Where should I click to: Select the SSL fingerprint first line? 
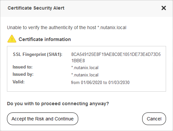(x=116, y=54)
